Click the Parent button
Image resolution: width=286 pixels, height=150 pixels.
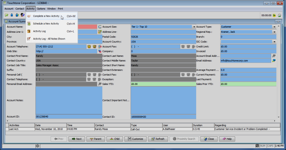point(96,139)
